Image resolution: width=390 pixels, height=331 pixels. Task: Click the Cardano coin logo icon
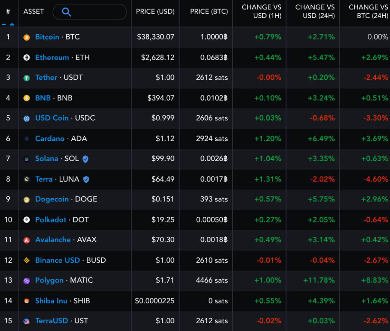[27, 139]
